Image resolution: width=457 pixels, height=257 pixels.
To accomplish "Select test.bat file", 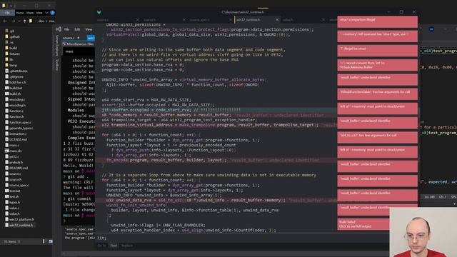I will pos(13,191).
